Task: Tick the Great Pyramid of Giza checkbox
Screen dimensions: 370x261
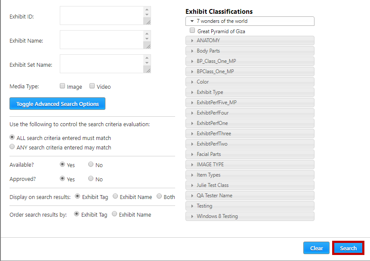Action: click(x=192, y=31)
